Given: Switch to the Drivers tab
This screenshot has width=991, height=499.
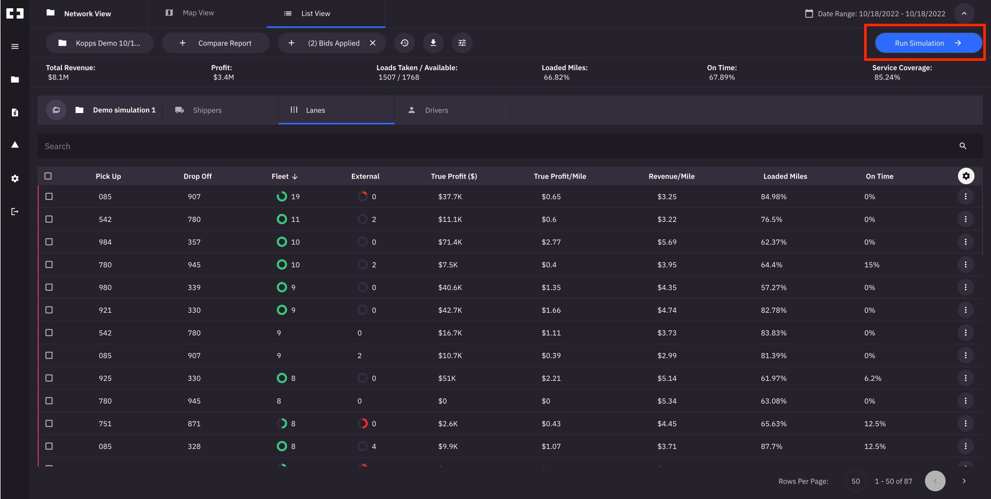Looking at the screenshot, I should point(436,110).
